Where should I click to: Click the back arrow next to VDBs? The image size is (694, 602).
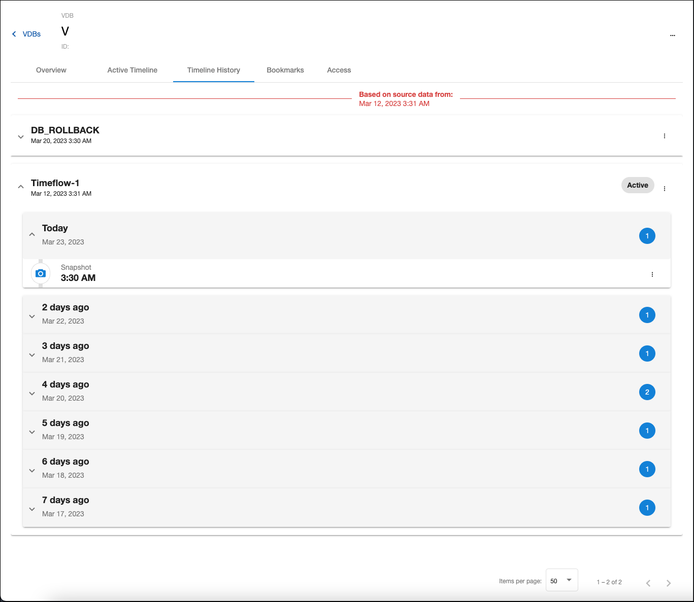pyautogui.click(x=14, y=33)
